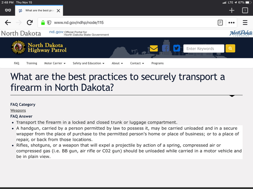This screenshot has width=253, height=189.
Task: Expand the Safety and Education menu
Action: tap(89, 63)
